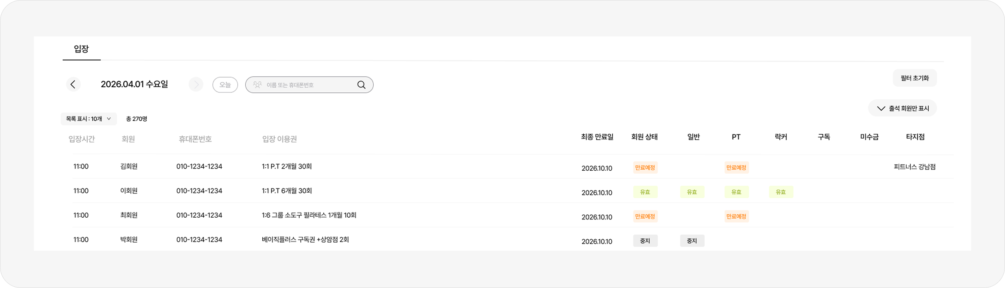Open the 목록 표시 10개 dropdown
Image resolution: width=1005 pixels, height=288 pixels.
pos(89,119)
